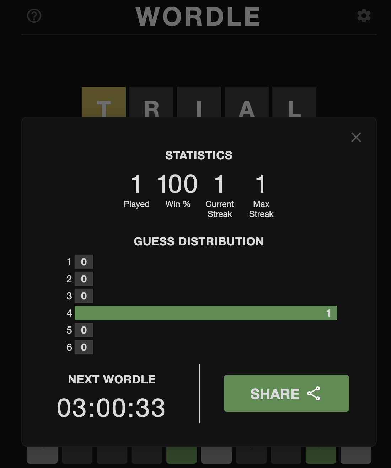Click the zero bar for 5 guesses
Image resolution: width=391 pixels, height=468 pixels.
[84, 330]
